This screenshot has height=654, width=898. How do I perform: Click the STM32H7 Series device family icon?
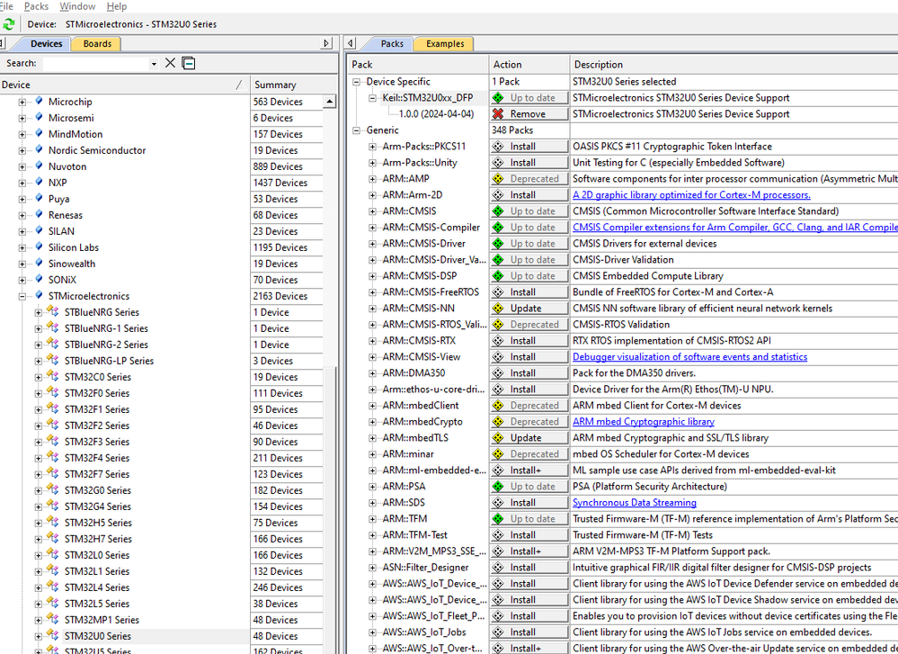[x=53, y=539]
